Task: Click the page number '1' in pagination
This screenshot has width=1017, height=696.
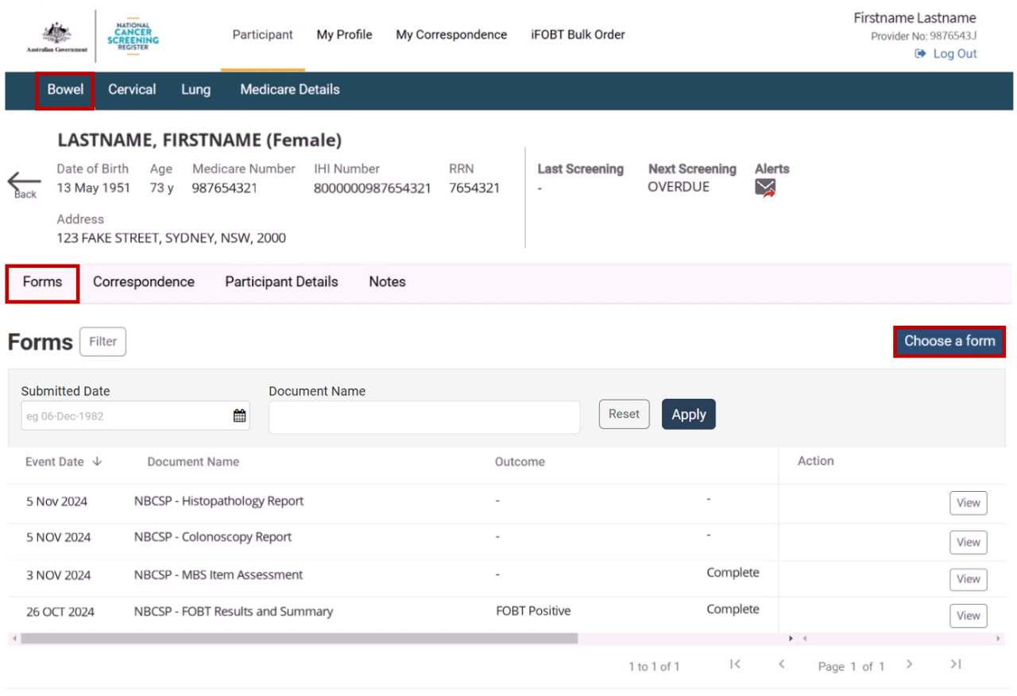Action: (x=854, y=667)
